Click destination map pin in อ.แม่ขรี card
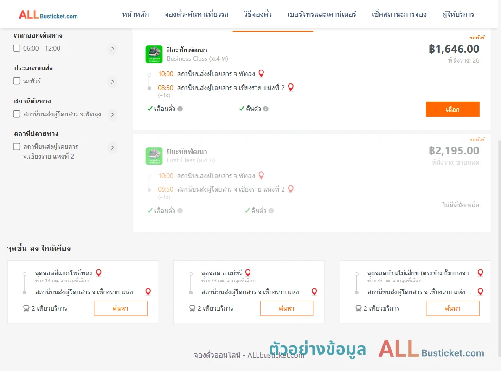Image resolution: width=501 pixels, height=371 pixels. tap(315, 292)
